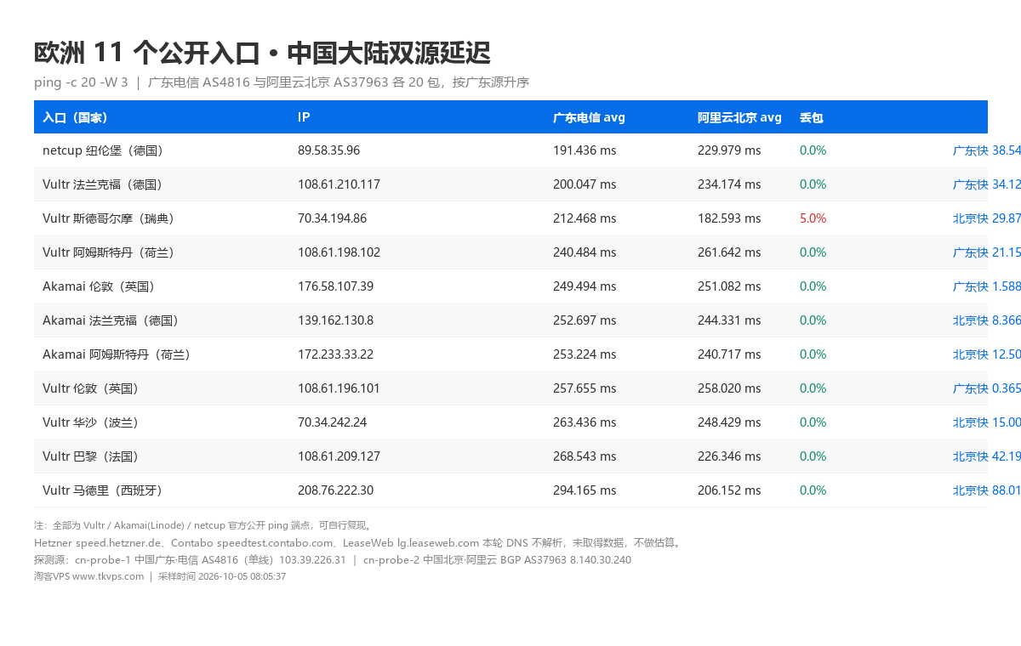Click 0.0% loss in netcup 纽伦堡 row

[x=813, y=150]
